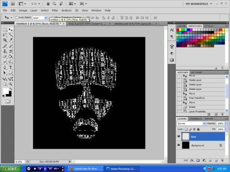Set history brush source for Eraser state
This screenshot has width=230, height=172.
click(x=179, y=107)
